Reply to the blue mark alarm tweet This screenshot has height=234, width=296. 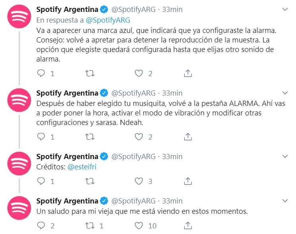tap(41, 73)
